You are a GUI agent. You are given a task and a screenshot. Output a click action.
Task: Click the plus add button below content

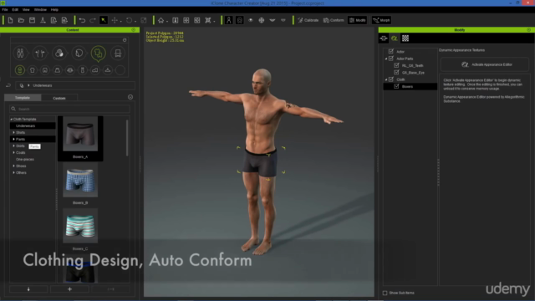[x=69, y=289]
